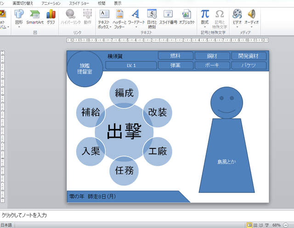
Task: Insert SmartArt graphic from ribbon
Action: [35, 17]
